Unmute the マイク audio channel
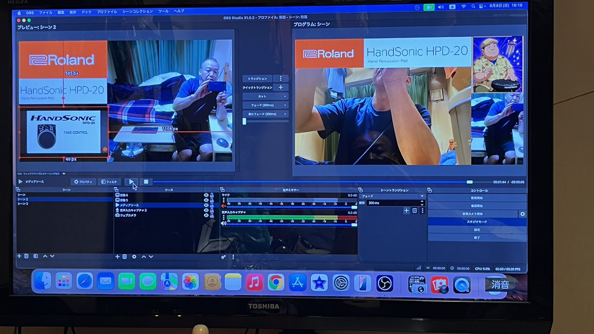The image size is (594, 334). [x=223, y=206]
